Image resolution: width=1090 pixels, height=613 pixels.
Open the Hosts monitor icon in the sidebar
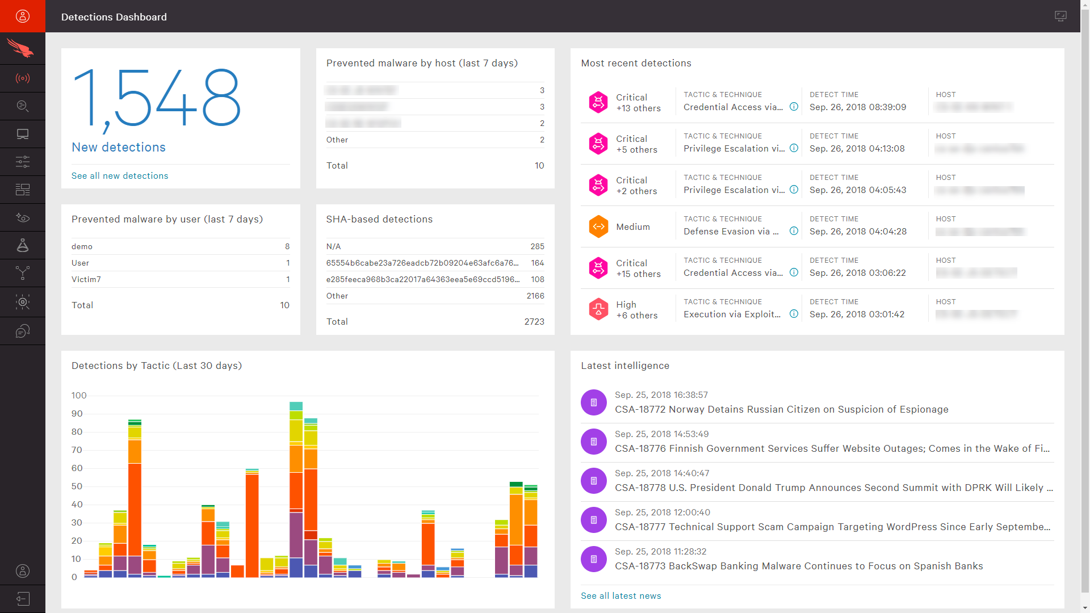(x=23, y=134)
